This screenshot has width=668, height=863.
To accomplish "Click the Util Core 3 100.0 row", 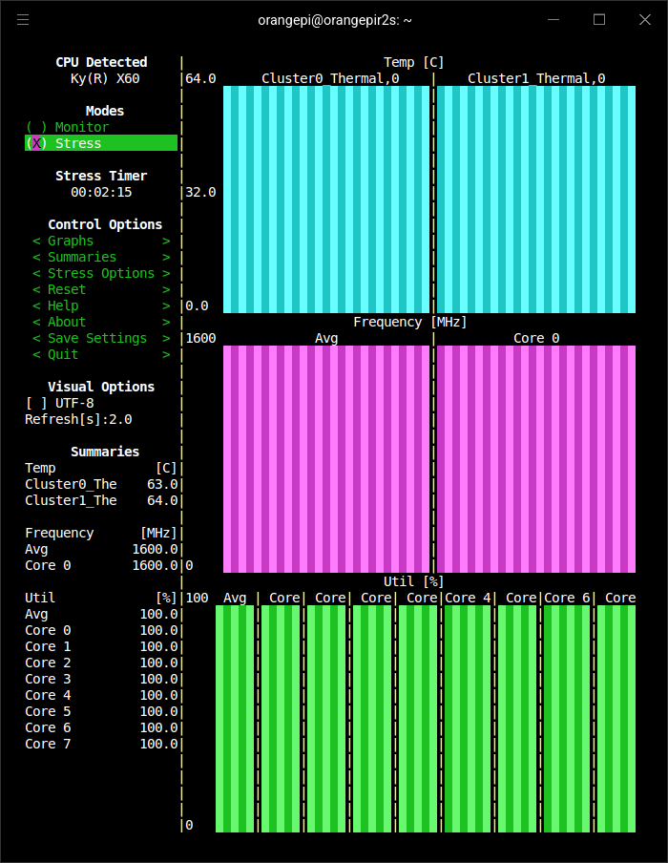I will (101, 679).
